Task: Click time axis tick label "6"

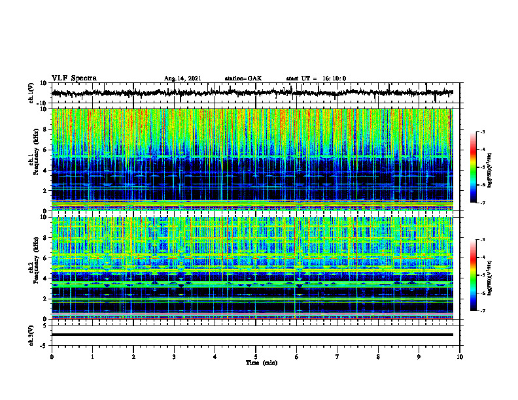Action: (297, 357)
